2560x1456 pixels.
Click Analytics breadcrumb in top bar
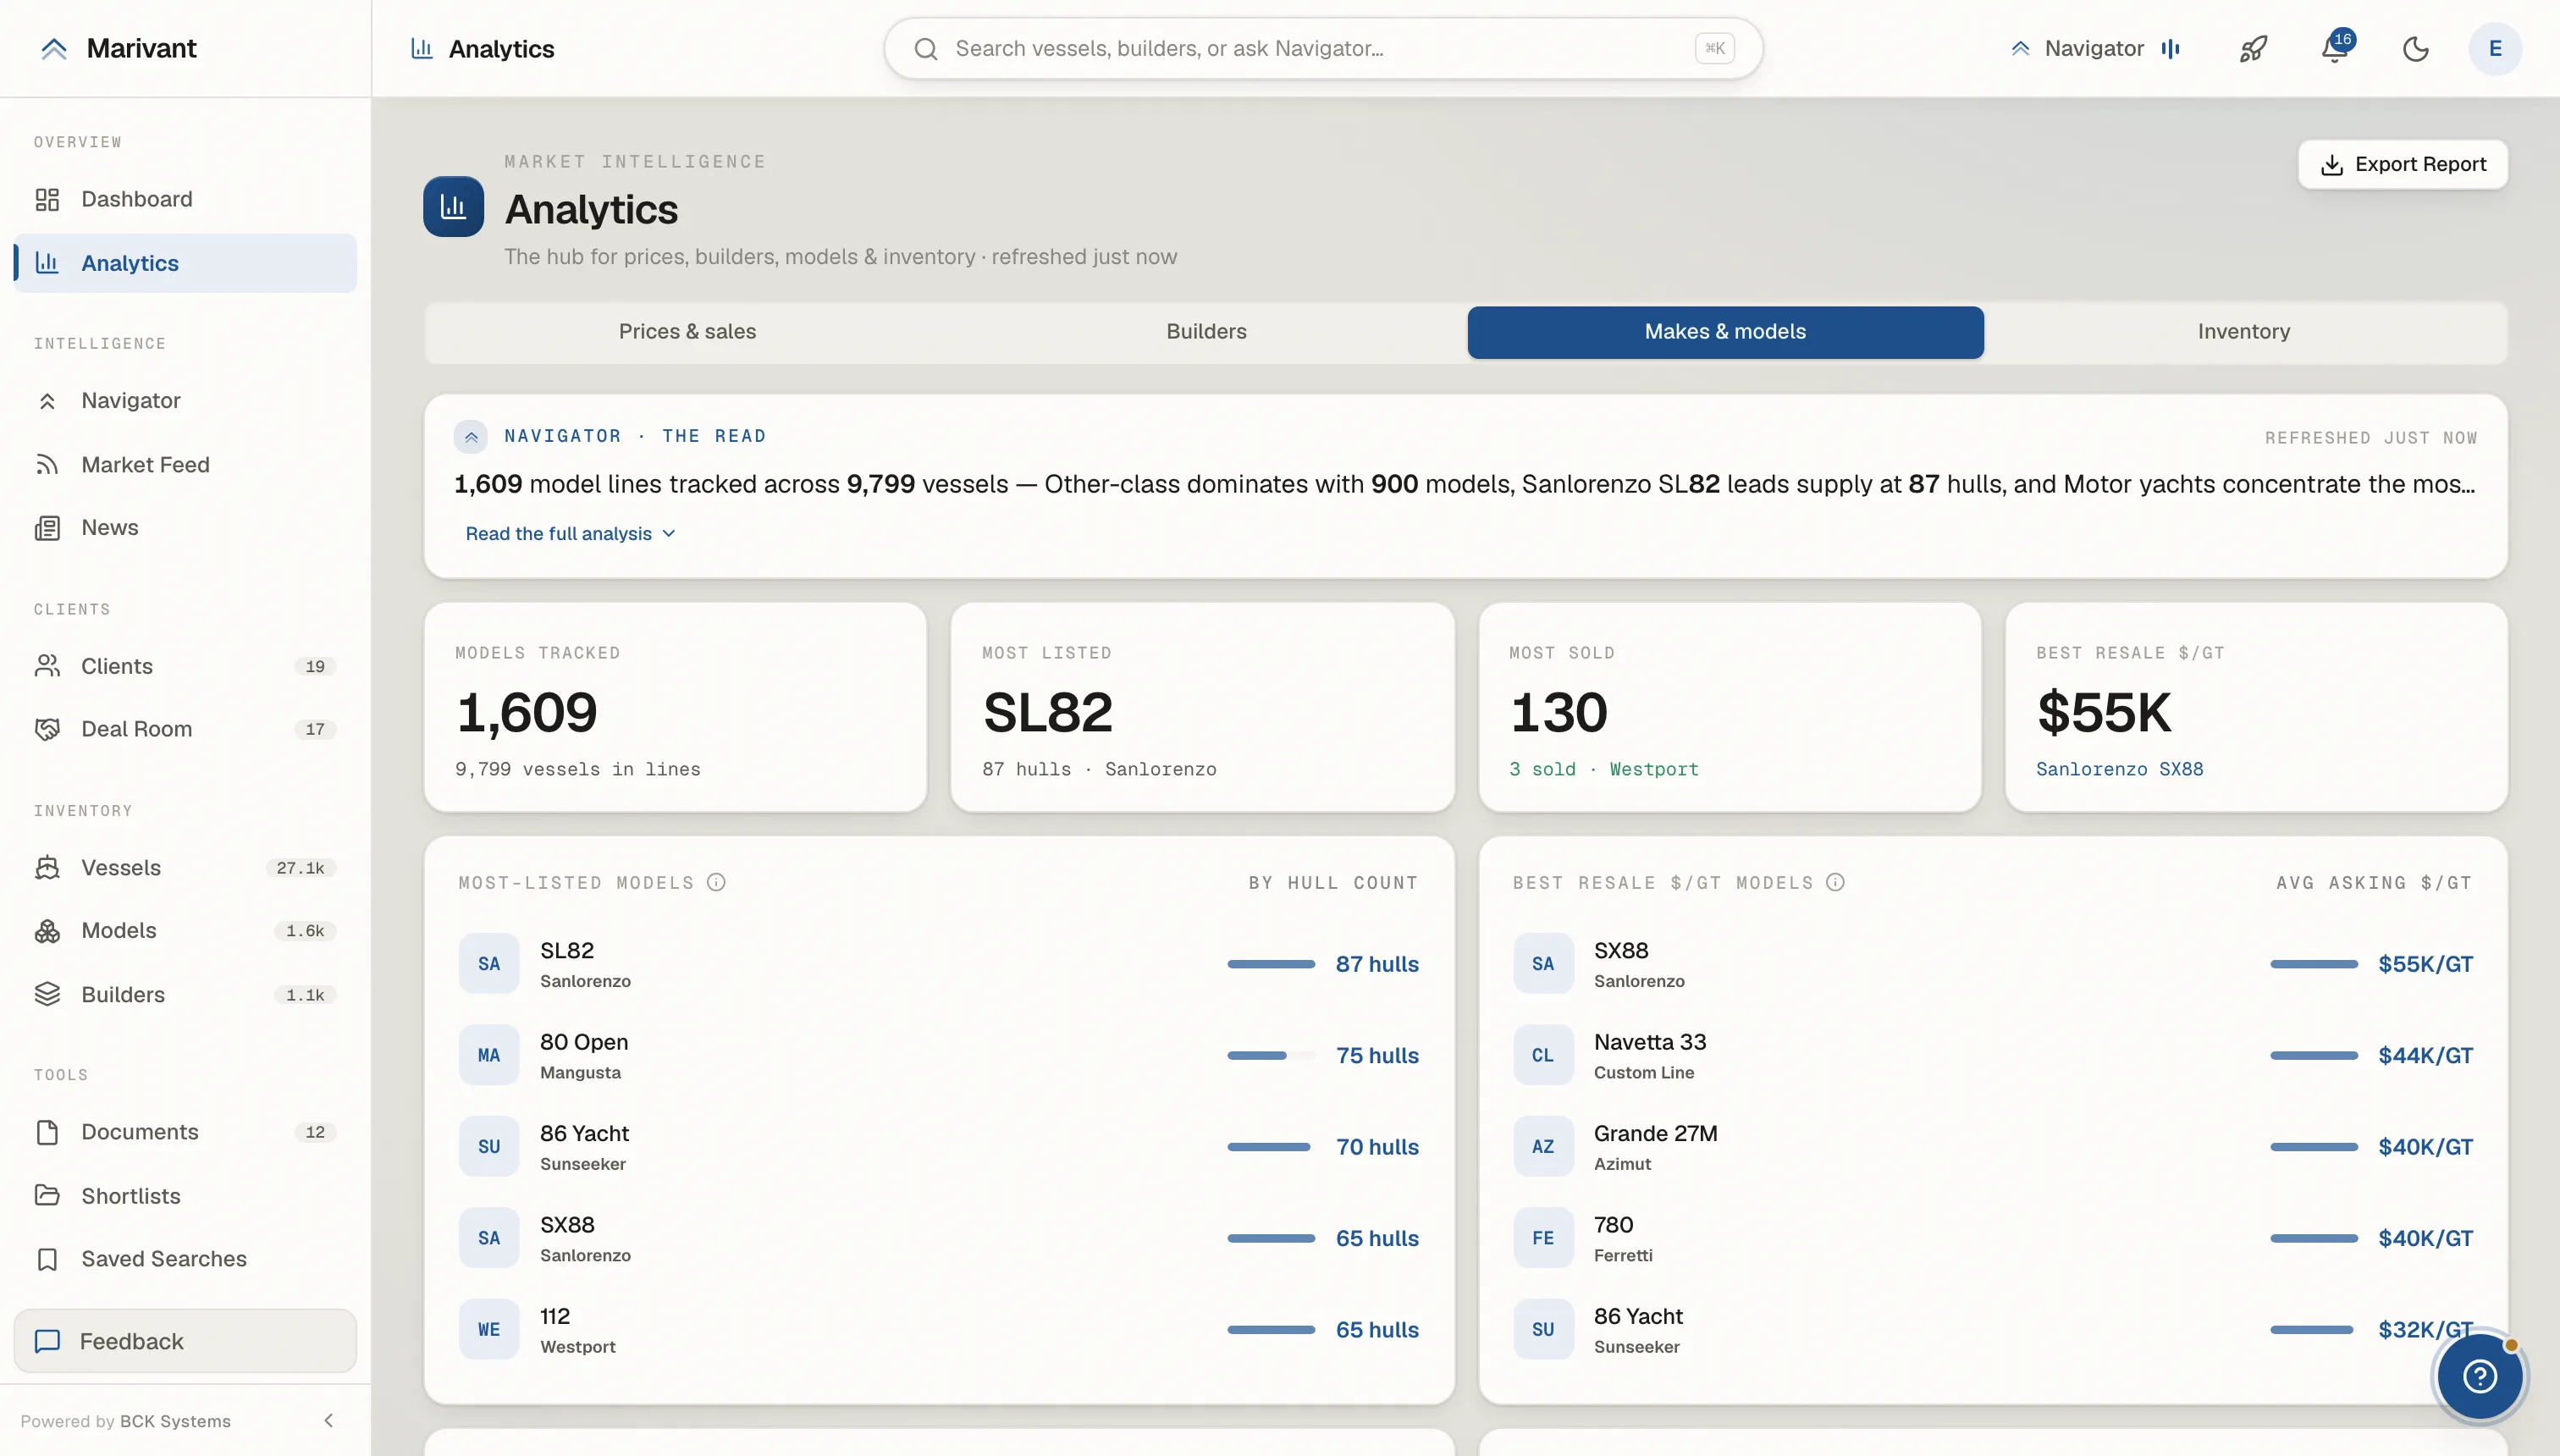point(482,48)
